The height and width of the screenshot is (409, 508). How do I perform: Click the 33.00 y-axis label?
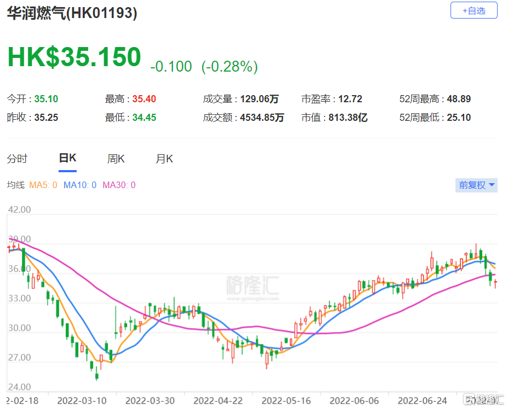click(x=20, y=299)
